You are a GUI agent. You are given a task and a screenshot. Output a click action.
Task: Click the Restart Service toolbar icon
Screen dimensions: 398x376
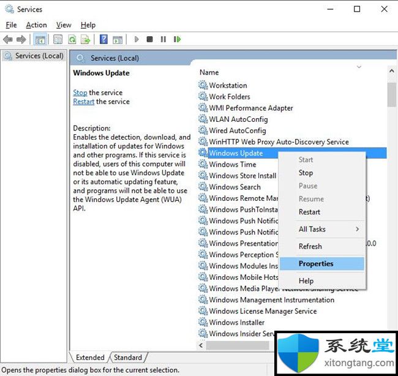177,39
